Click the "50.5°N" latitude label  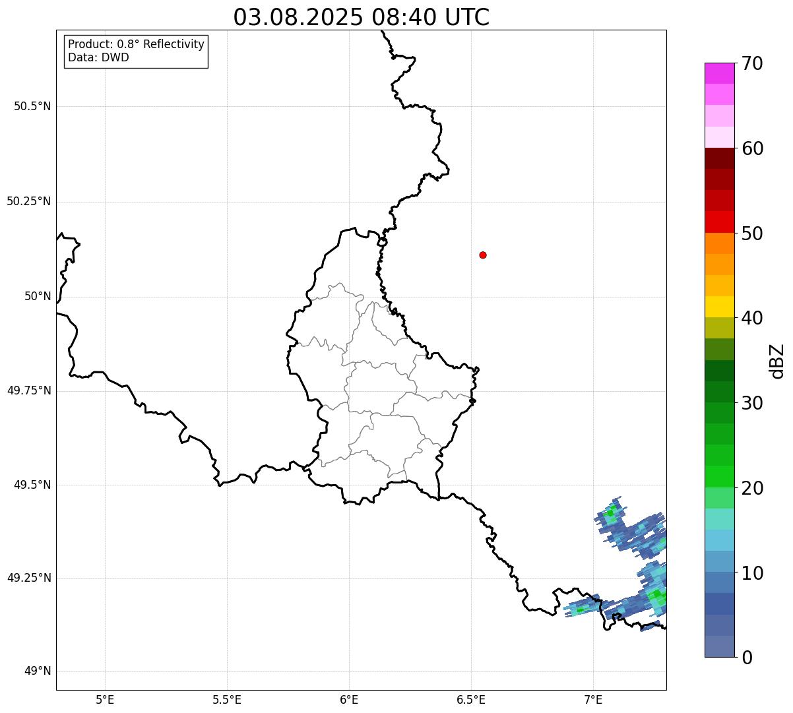(32, 106)
